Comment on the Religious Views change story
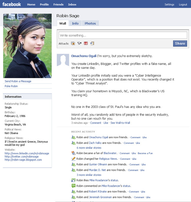The height and width of the screenshot is (202, 191). pyautogui.click(x=125, y=159)
